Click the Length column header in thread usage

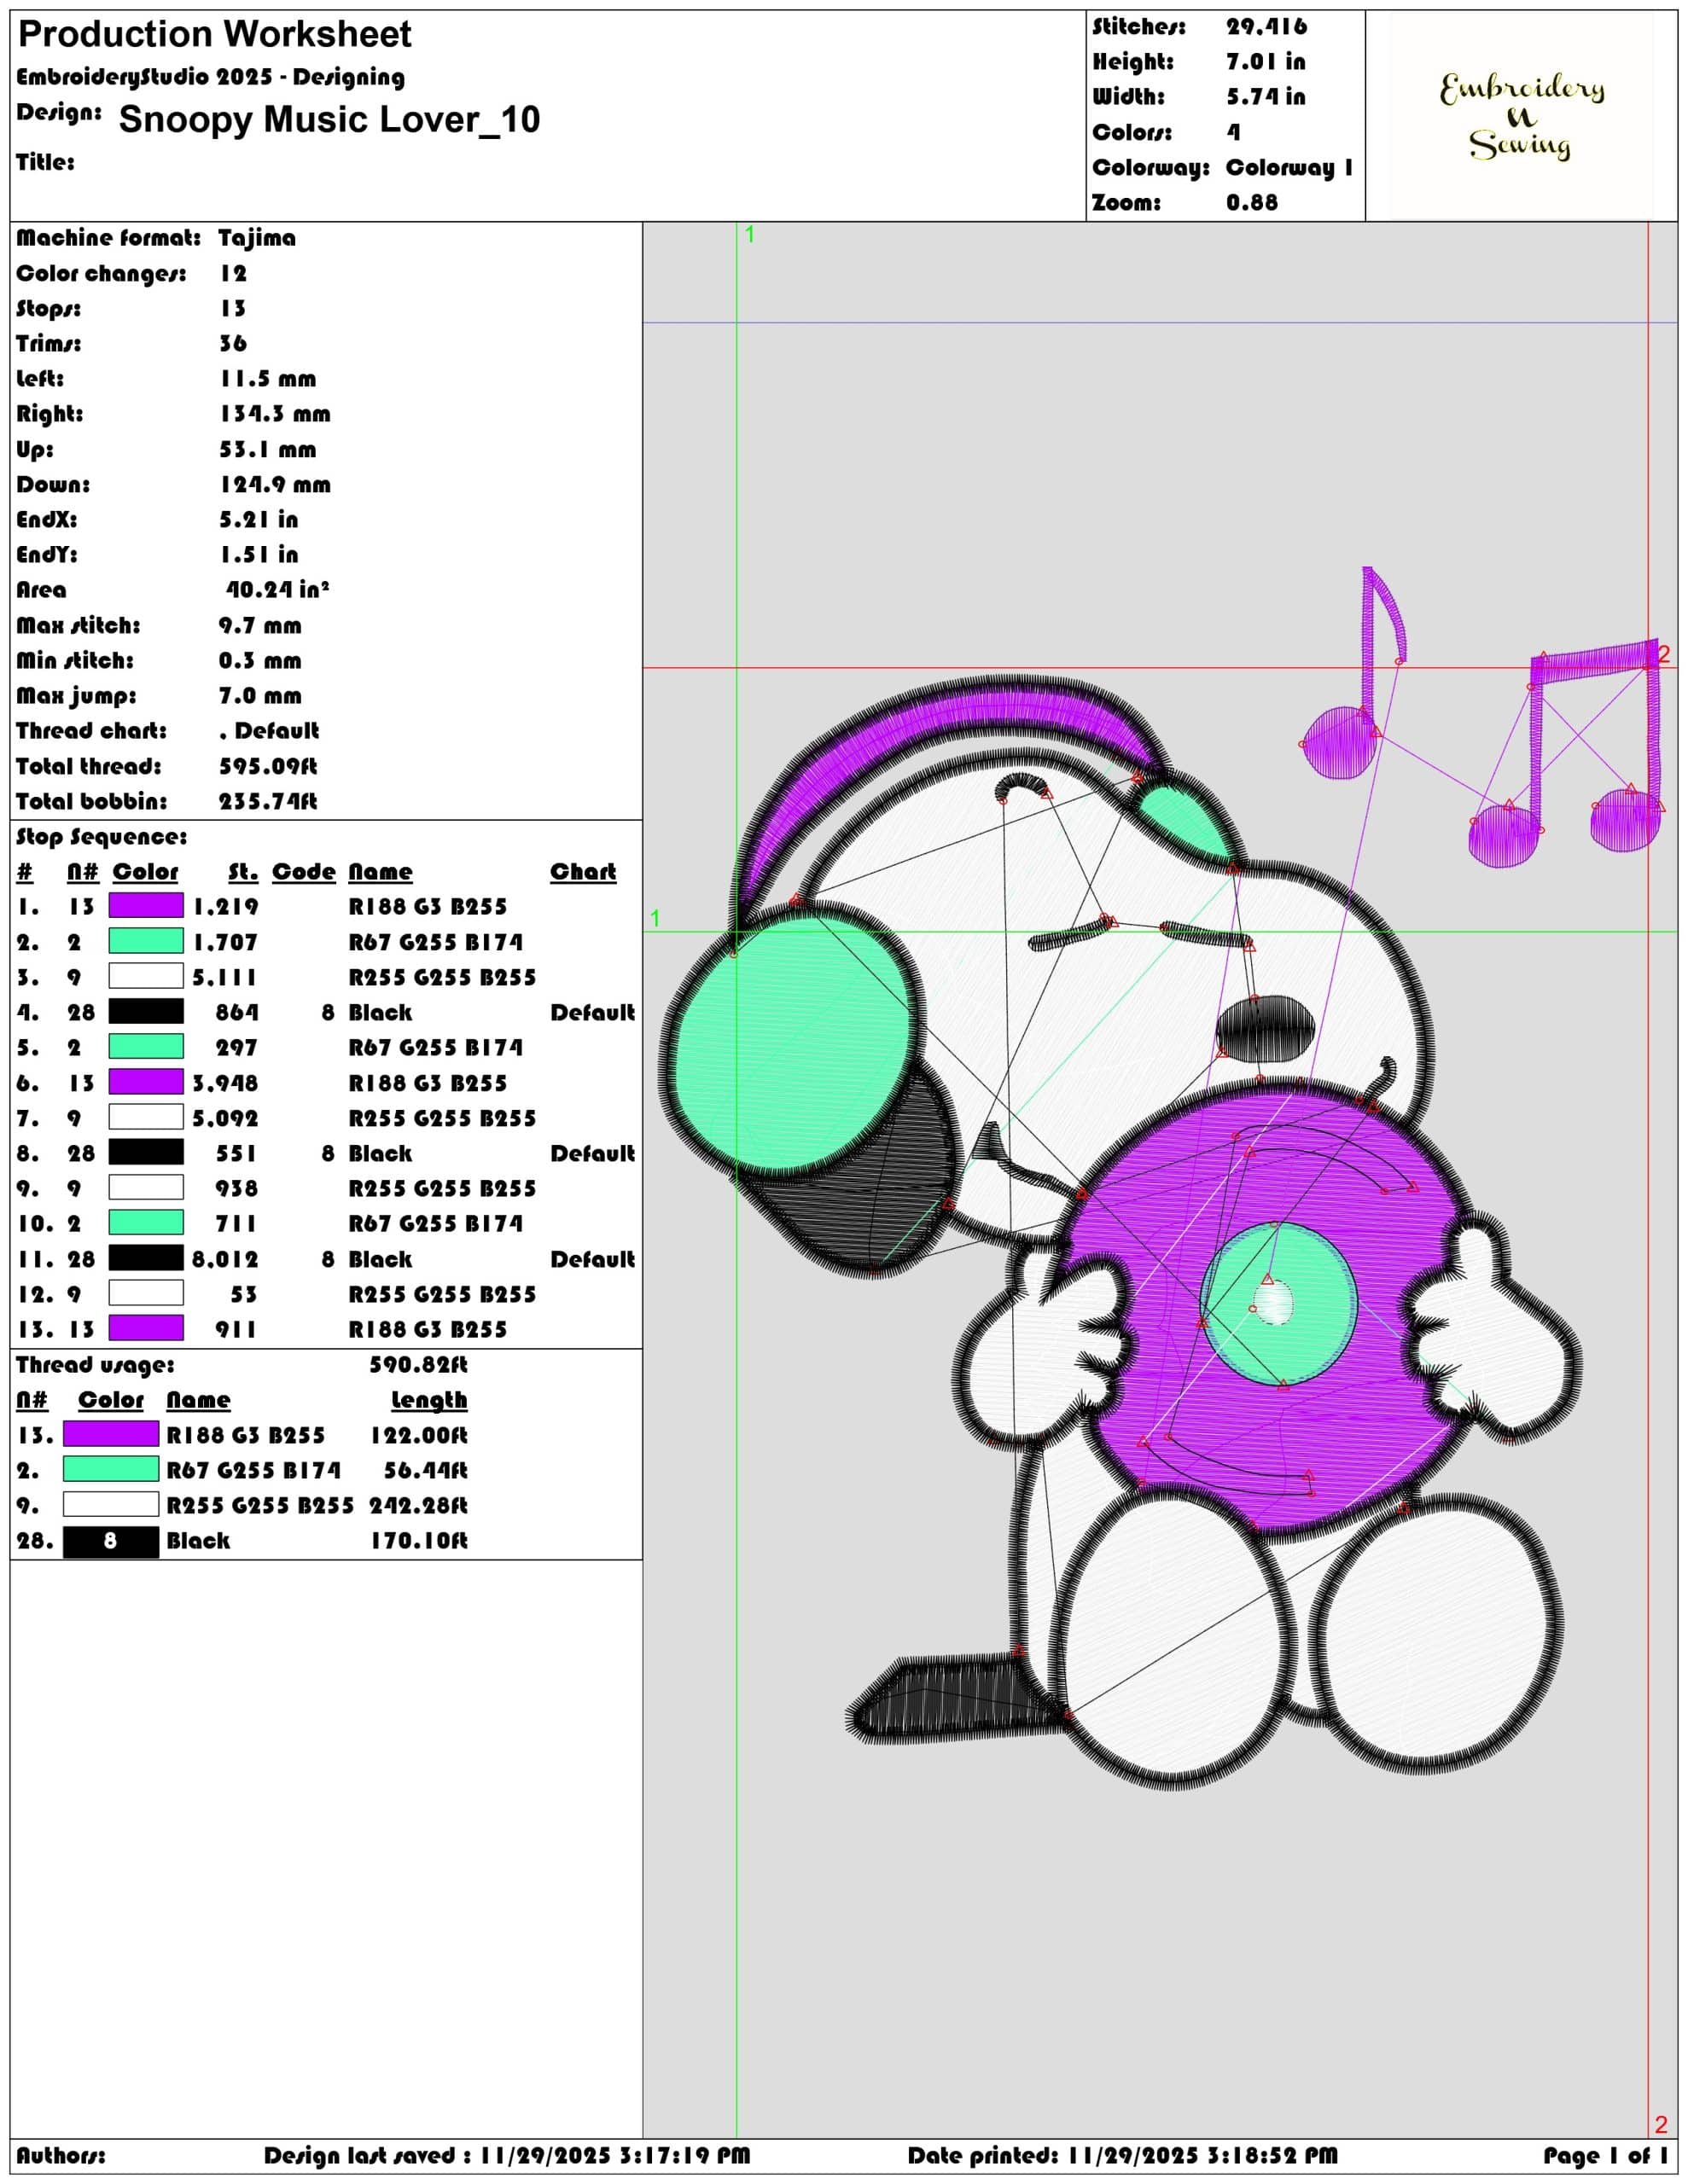tap(429, 1400)
